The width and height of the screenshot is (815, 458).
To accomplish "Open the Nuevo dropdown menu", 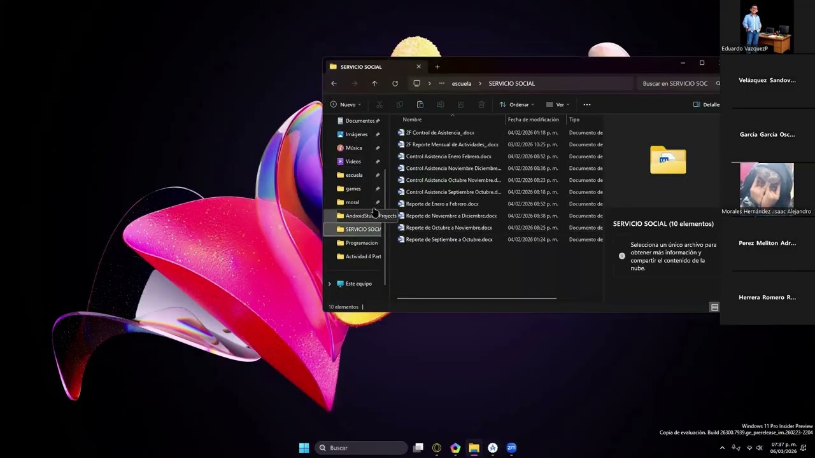I will 346,104.
